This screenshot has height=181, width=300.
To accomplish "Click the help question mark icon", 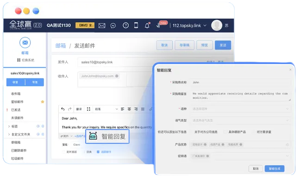I will (126, 26).
